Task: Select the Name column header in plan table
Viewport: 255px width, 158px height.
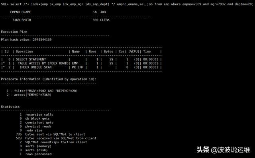Action: (x=76, y=51)
